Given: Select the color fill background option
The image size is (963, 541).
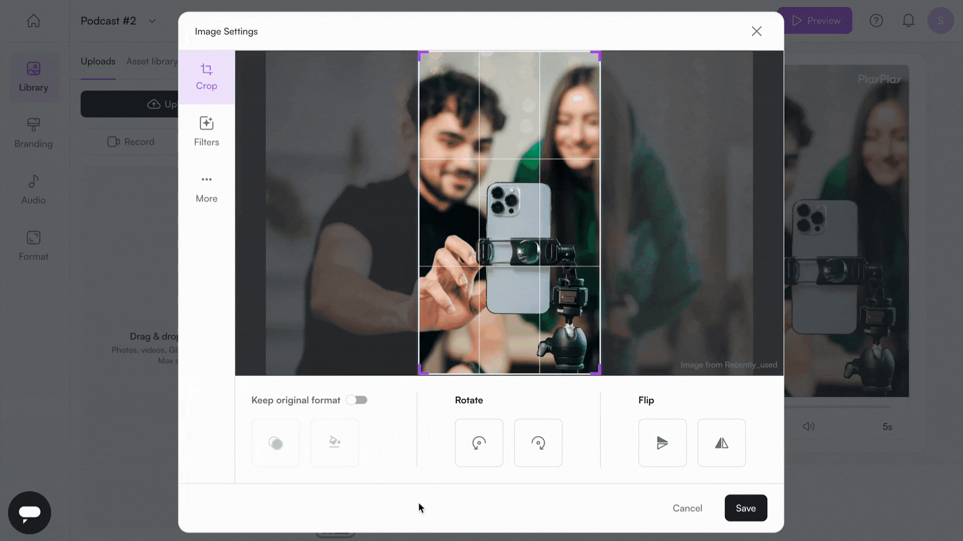Looking at the screenshot, I should (x=335, y=443).
